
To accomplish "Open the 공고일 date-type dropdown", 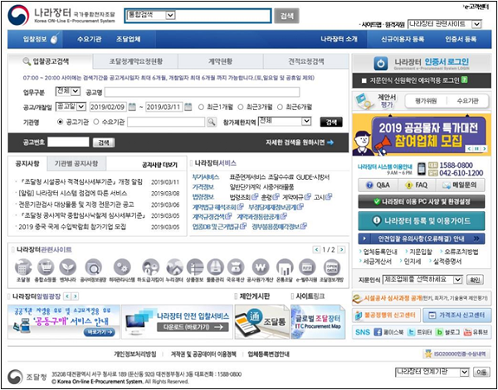I will tap(71, 107).
